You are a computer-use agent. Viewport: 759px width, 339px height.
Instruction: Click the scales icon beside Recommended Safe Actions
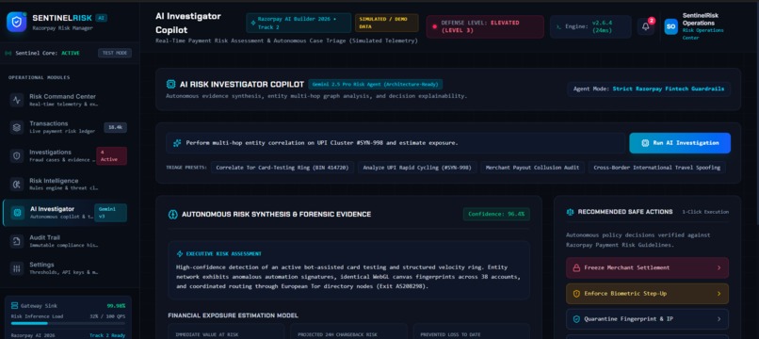(570, 212)
